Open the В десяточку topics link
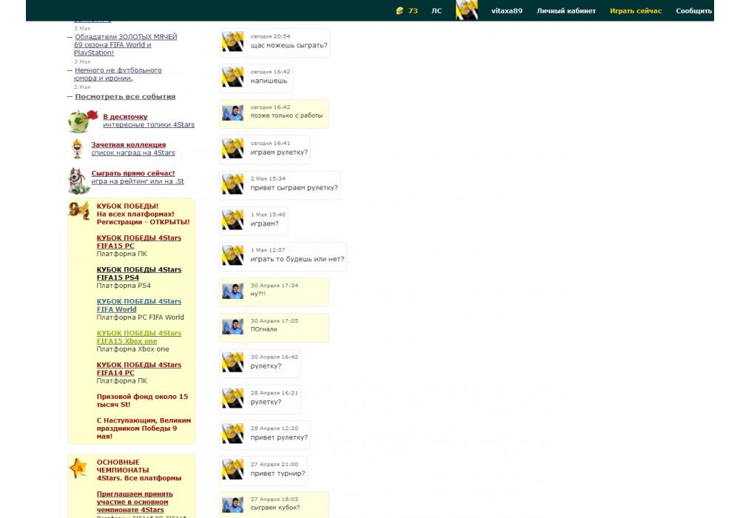Viewport: 740px width, 518px height. [x=125, y=117]
